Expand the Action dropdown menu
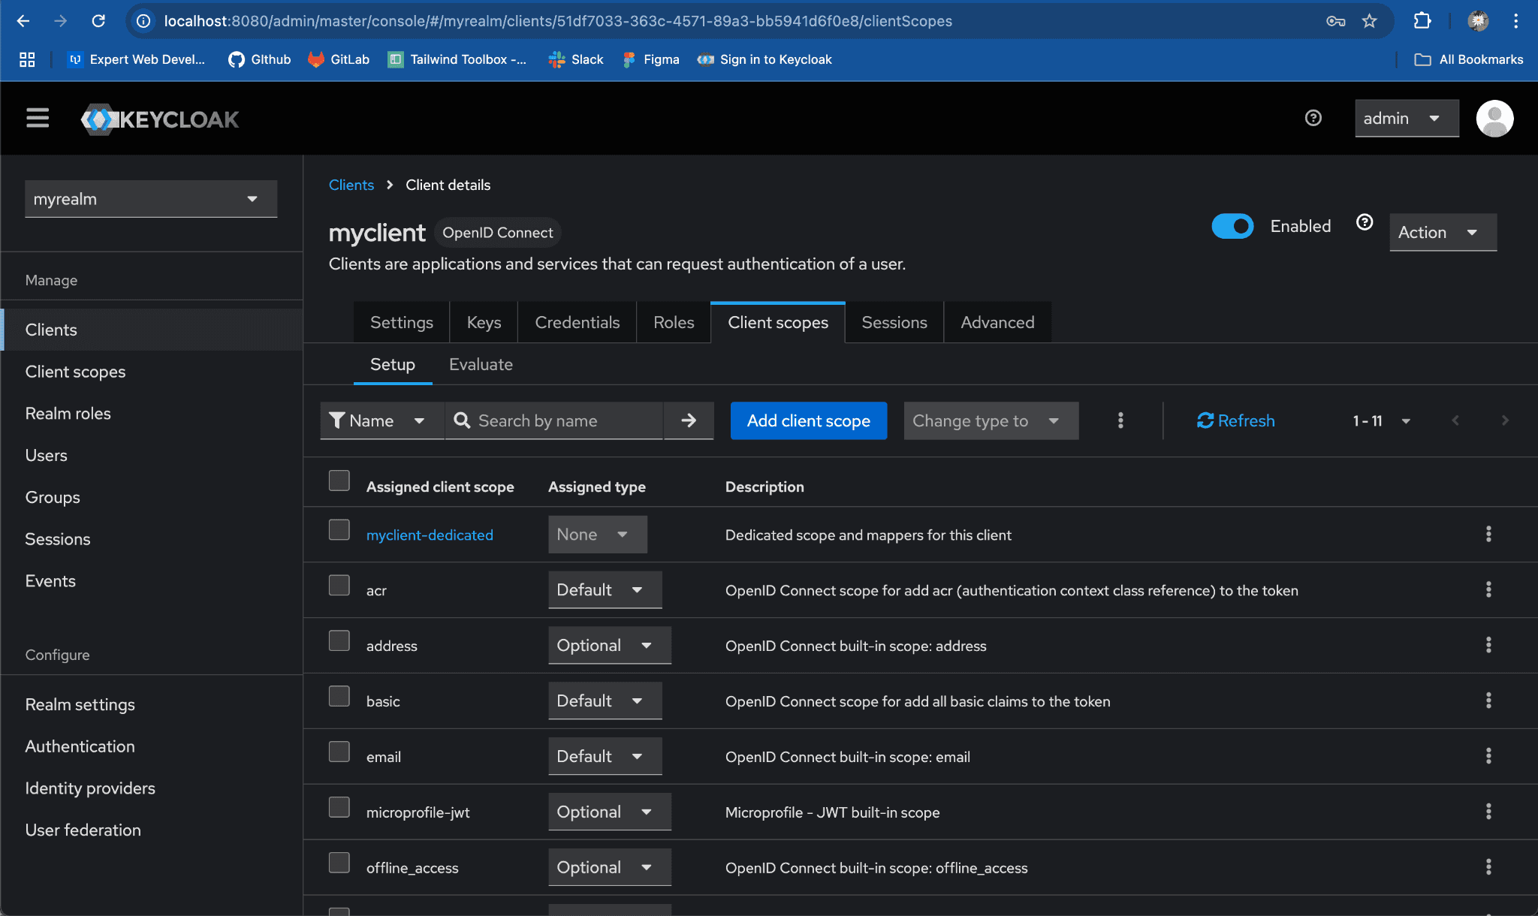1538x916 pixels. pyautogui.click(x=1442, y=232)
